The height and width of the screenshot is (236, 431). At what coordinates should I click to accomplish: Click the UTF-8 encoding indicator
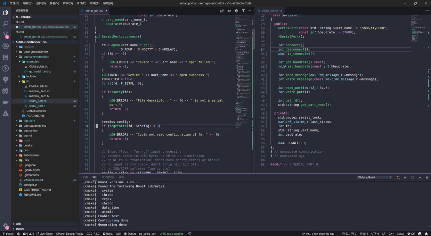pyautogui.click(x=375, y=234)
